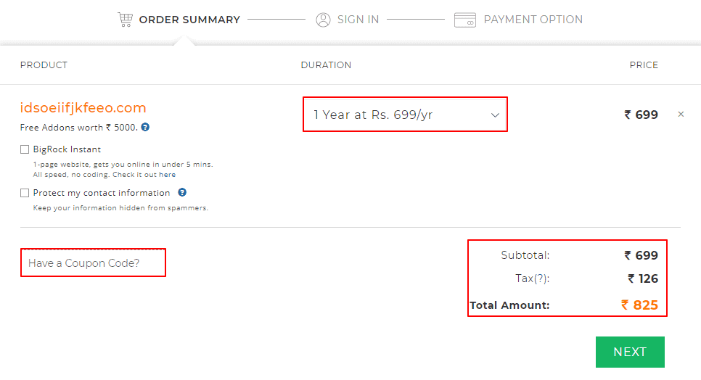
Task: Go to the Order Summary step
Action: click(189, 20)
